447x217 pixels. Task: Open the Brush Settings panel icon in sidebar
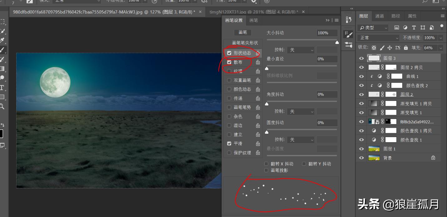tap(348, 34)
